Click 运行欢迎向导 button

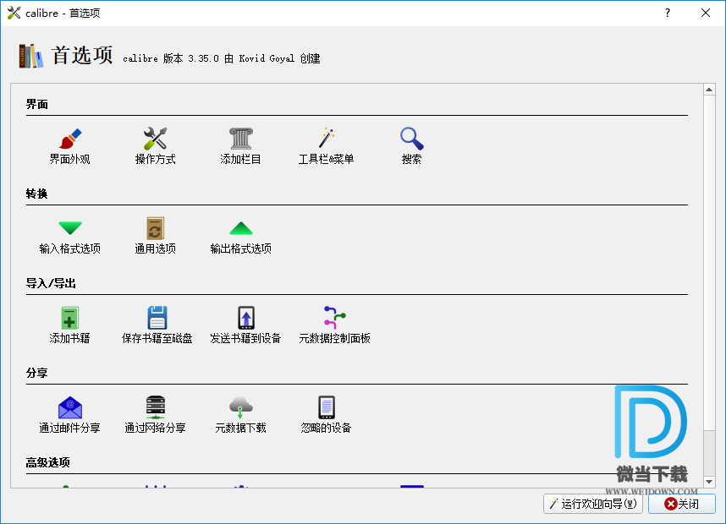coord(593,504)
